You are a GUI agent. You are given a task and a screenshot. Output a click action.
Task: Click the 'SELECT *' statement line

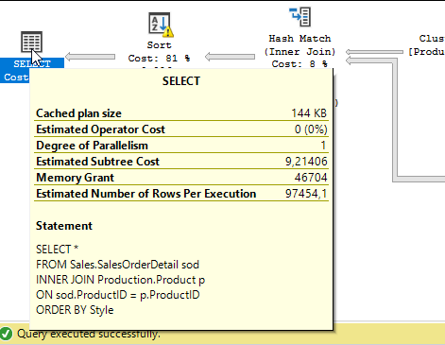[x=57, y=250]
